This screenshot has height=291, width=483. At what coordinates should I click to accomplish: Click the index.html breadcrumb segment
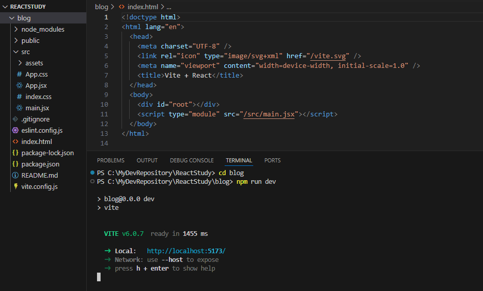pos(142,7)
